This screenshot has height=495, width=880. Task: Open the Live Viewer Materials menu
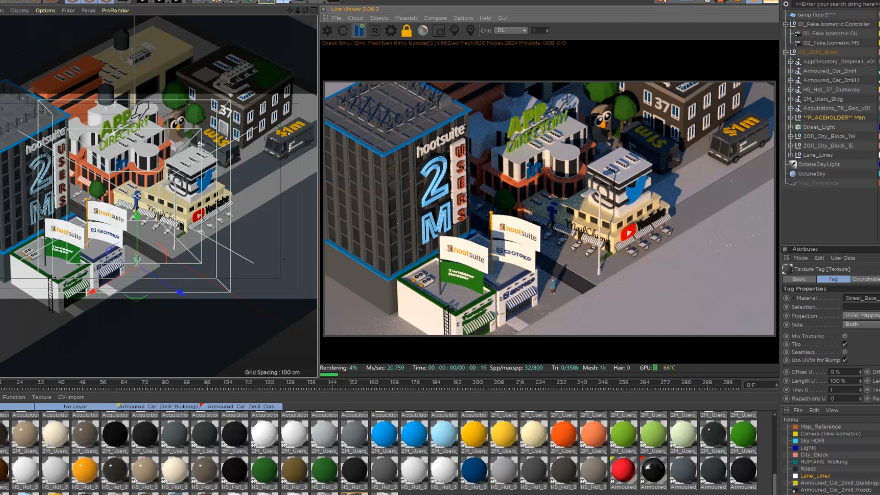tap(406, 18)
